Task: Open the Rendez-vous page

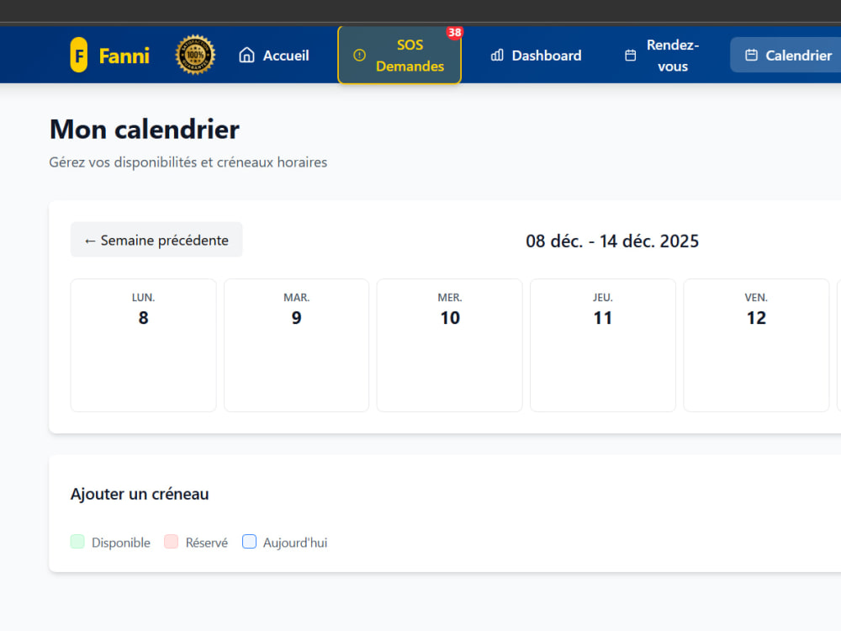Action: tap(662, 56)
